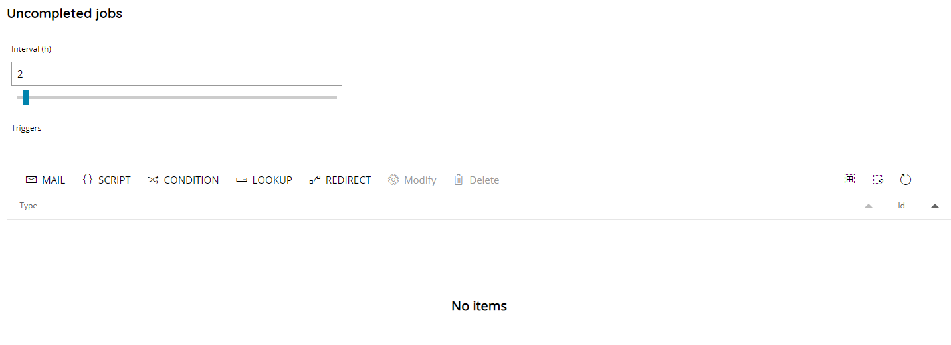Focus the Interval (h) input field
This screenshot has width=951, height=345.
tap(177, 74)
